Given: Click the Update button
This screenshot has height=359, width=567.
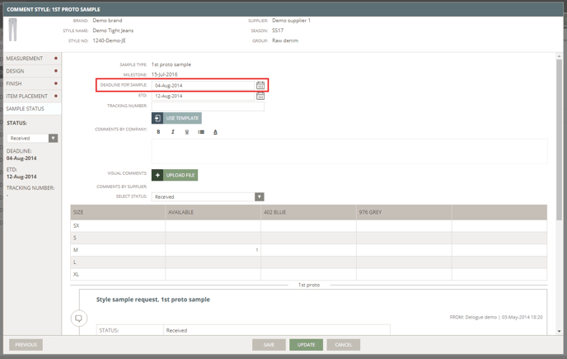Looking at the screenshot, I should tap(306, 345).
